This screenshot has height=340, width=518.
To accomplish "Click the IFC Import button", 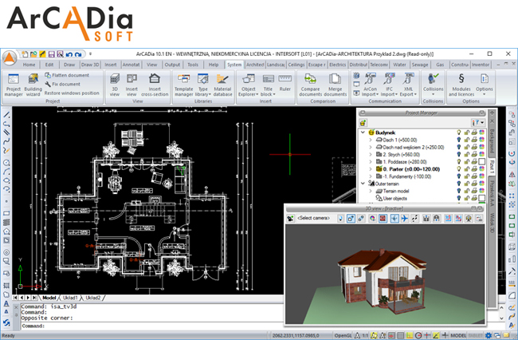I will coord(389,85).
